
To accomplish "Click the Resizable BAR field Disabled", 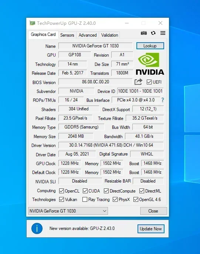I will click(148, 181).
